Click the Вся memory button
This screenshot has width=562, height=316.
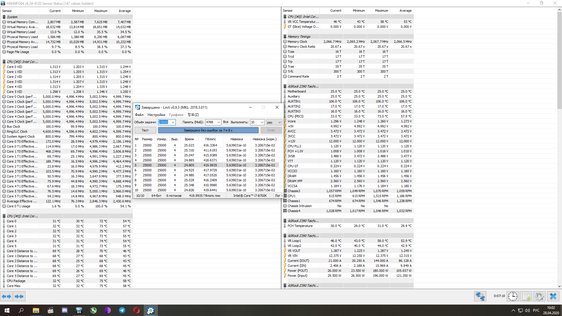[226, 122]
